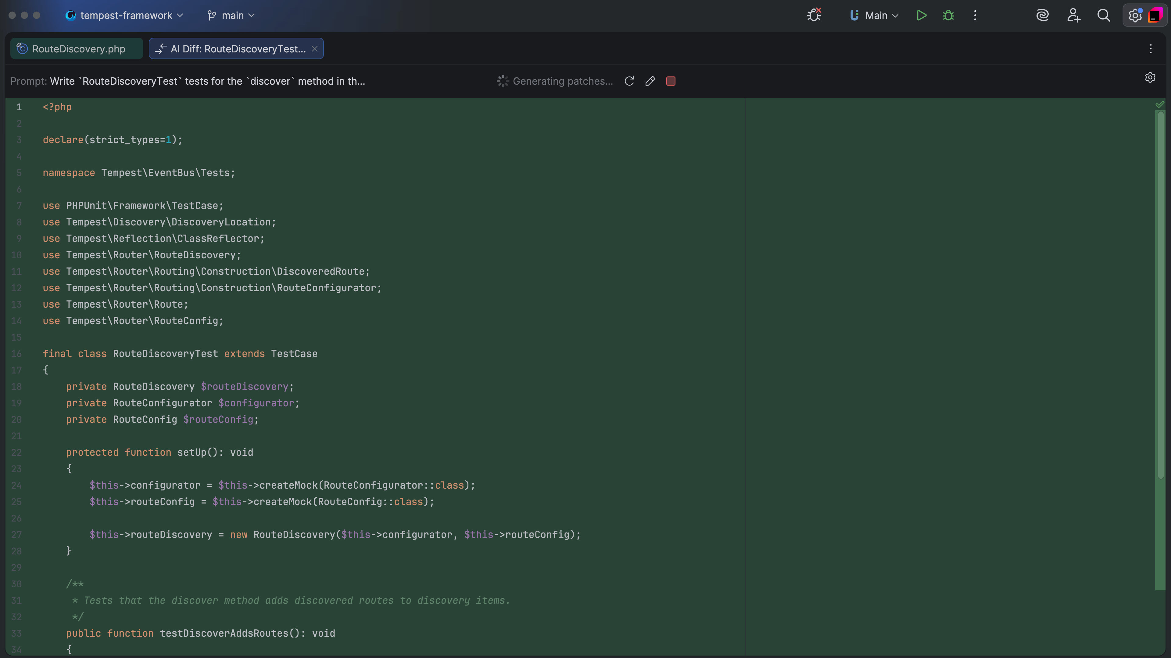Open the tempest-framework project dropdown
Screen dimensions: 1171x658
pos(124,15)
